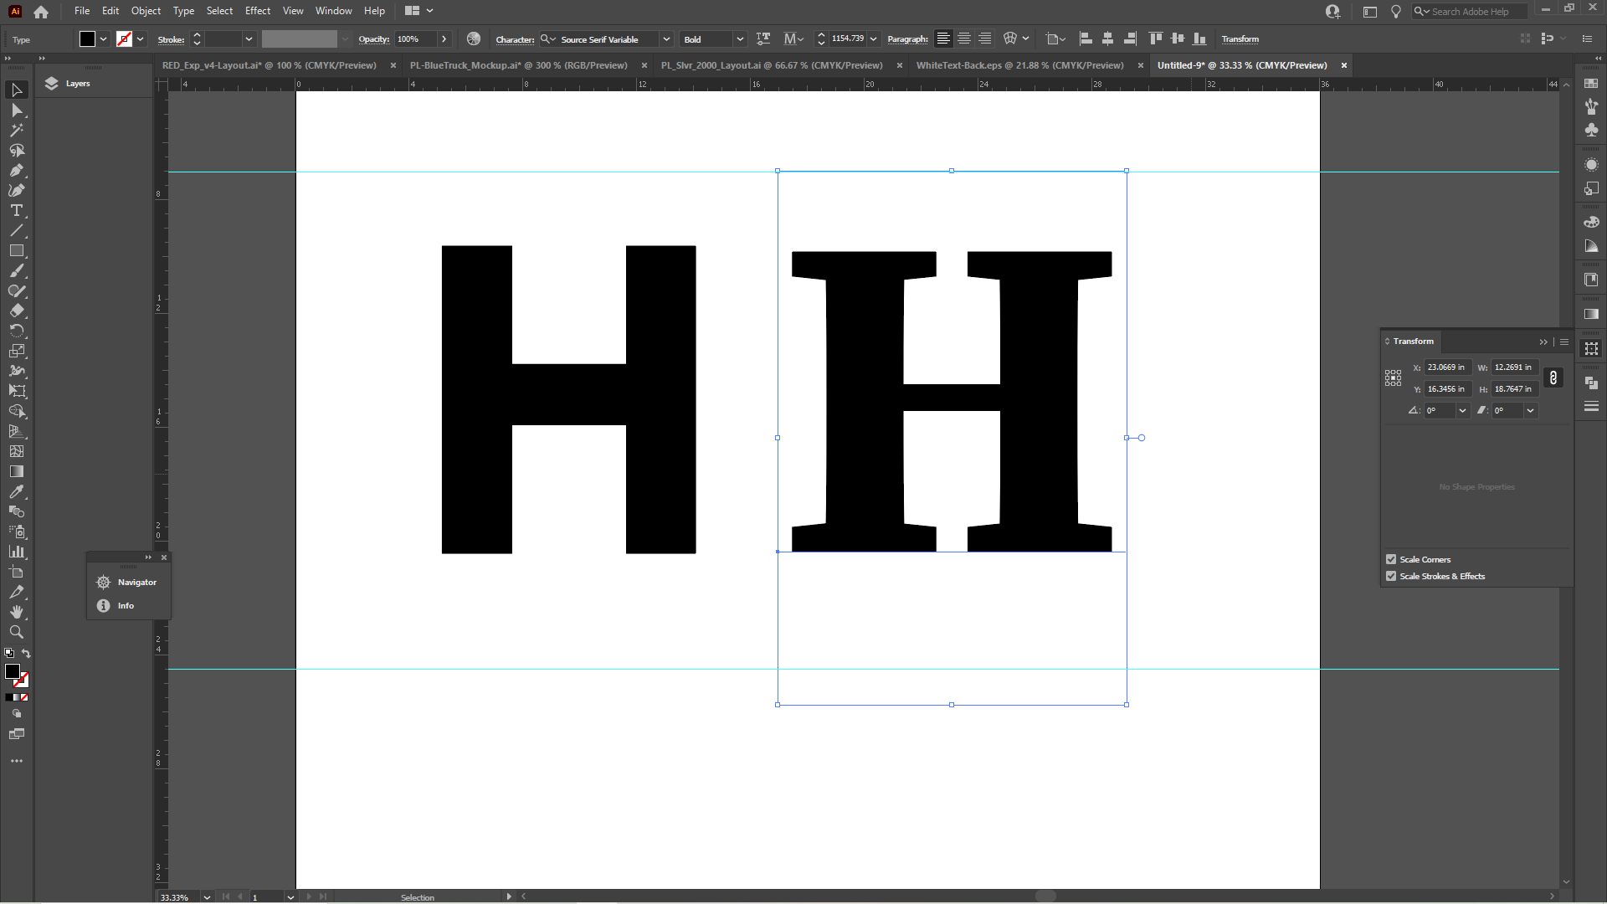Open the Window menu
Viewport: 1607px width, 904px height.
(333, 11)
